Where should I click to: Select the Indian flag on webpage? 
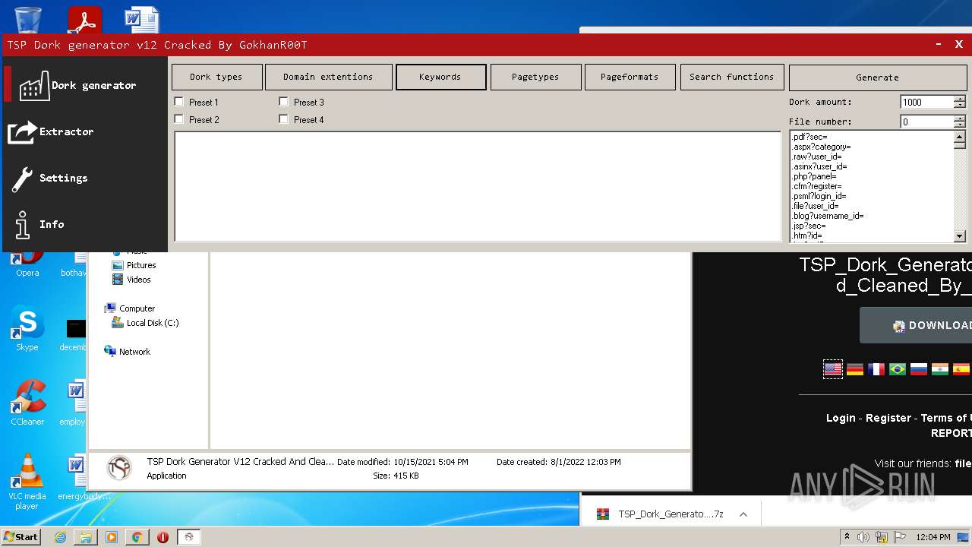click(x=940, y=369)
